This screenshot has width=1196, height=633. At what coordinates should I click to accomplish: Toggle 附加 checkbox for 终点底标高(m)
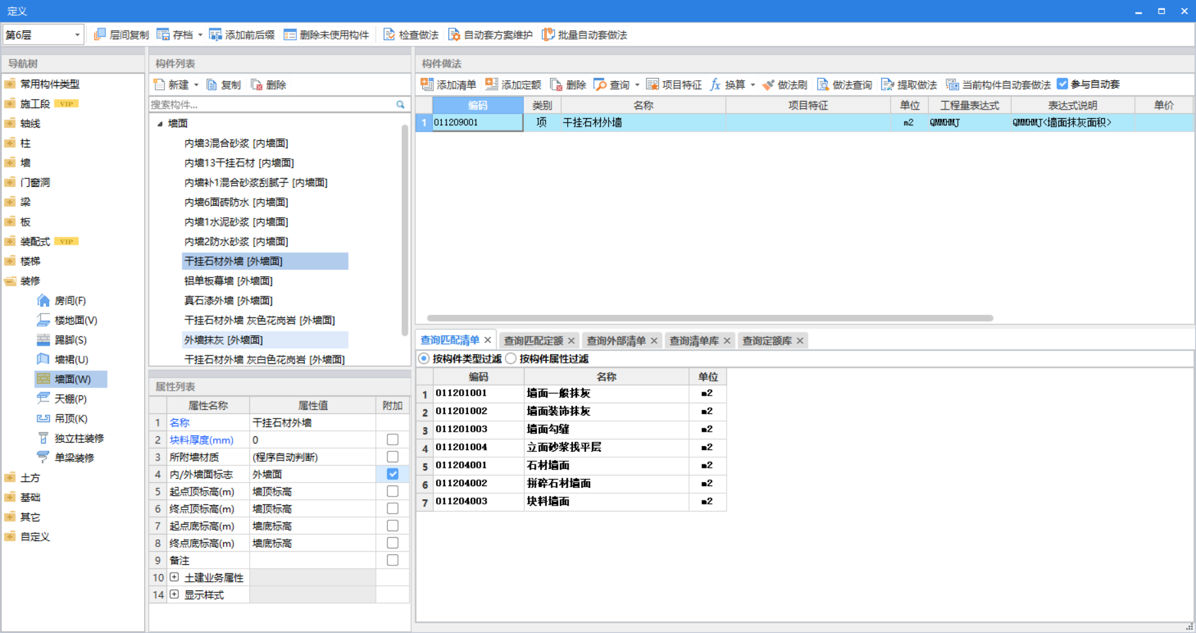click(393, 543)
